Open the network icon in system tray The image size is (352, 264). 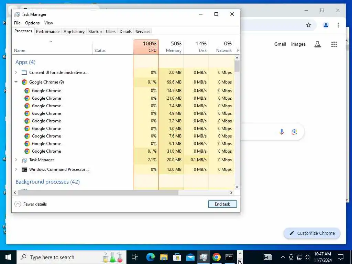pos(299,257)
